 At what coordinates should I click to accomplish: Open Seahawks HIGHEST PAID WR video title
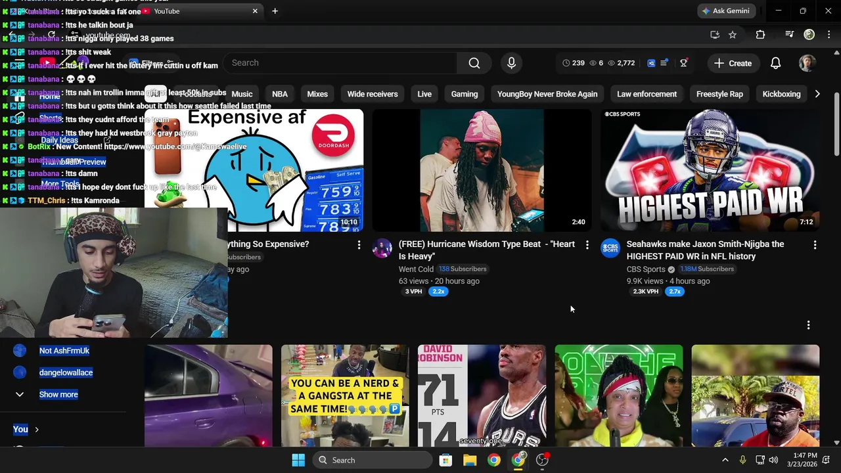click(x=705, y=250)
